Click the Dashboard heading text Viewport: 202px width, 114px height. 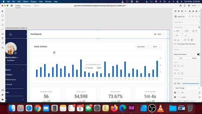(x=36, y=34)
